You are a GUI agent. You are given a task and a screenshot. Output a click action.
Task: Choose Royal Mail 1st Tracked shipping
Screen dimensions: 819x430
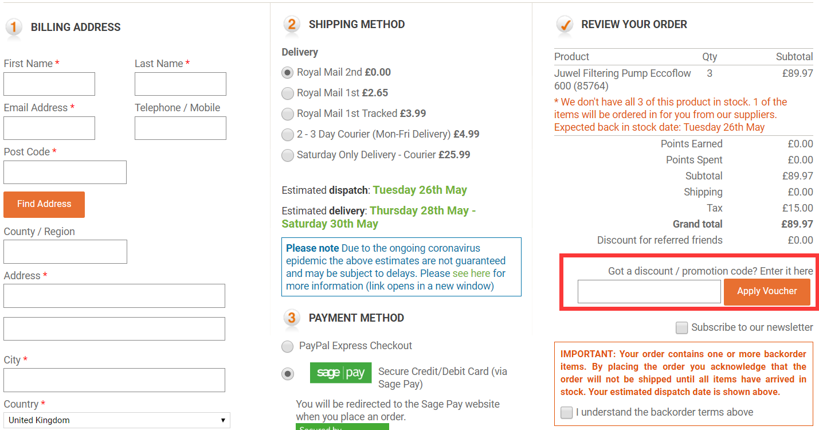288,114
